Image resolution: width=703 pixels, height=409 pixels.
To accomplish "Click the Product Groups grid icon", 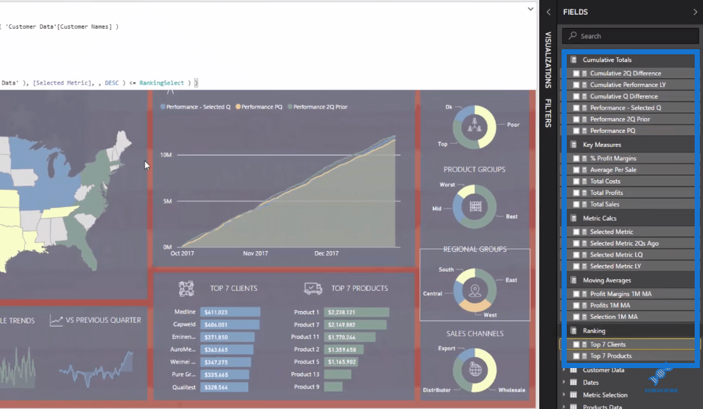I will 475,206.
